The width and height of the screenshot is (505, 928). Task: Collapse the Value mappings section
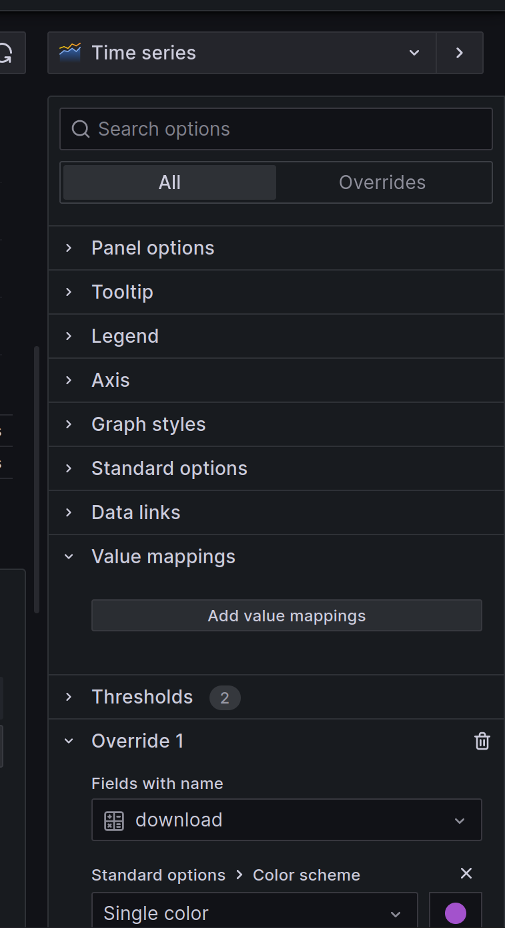[163, 557]
